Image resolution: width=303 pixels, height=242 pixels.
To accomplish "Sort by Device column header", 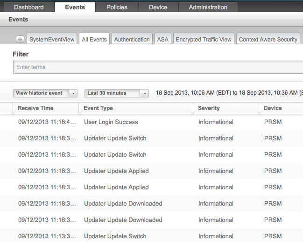I will click(x=273, y=108).
